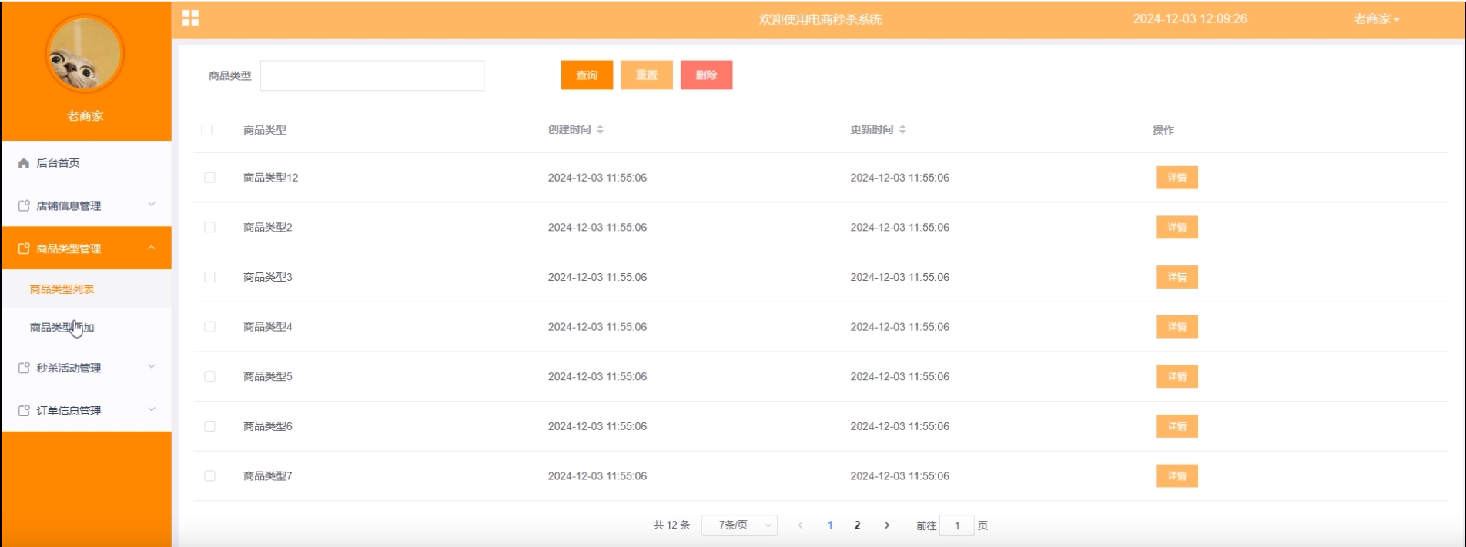
Task: Click the icon beside 店铺信息管理
Action: (24, 205)
